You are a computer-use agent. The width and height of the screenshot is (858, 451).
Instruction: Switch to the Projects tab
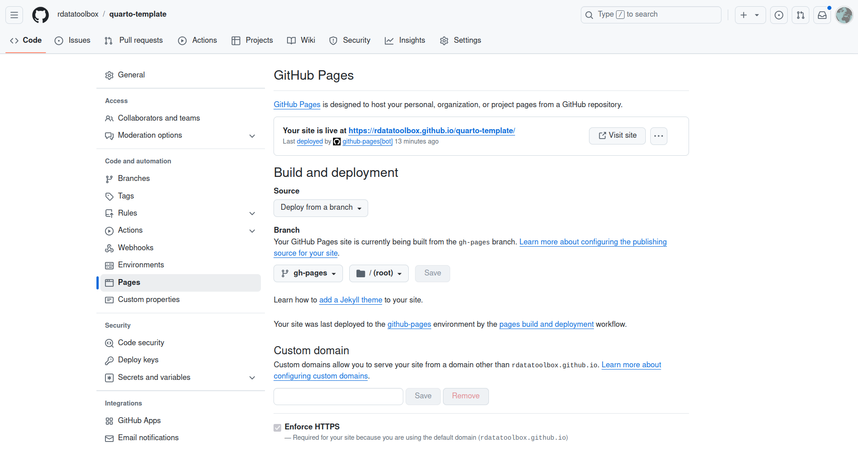(252, 41)
